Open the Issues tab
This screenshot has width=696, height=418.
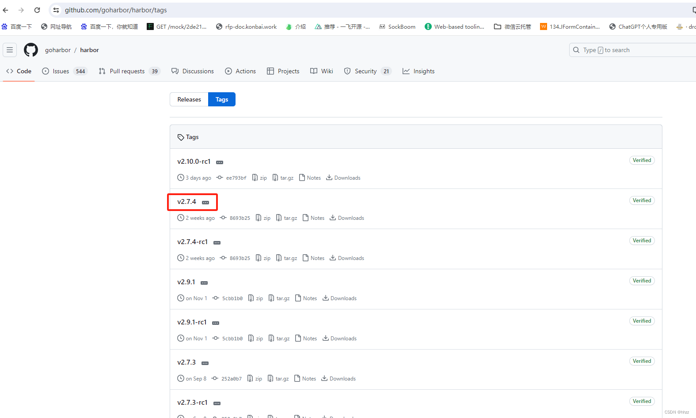click(x=65, y=71)
